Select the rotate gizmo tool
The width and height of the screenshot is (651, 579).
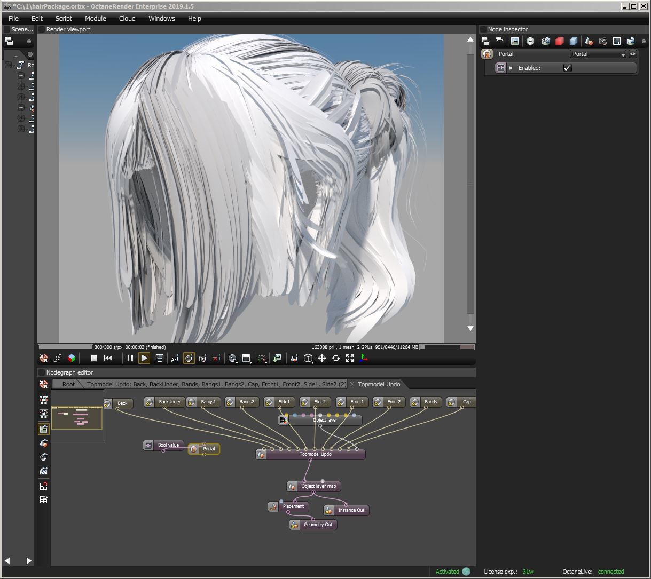click(x=336, y=359)
